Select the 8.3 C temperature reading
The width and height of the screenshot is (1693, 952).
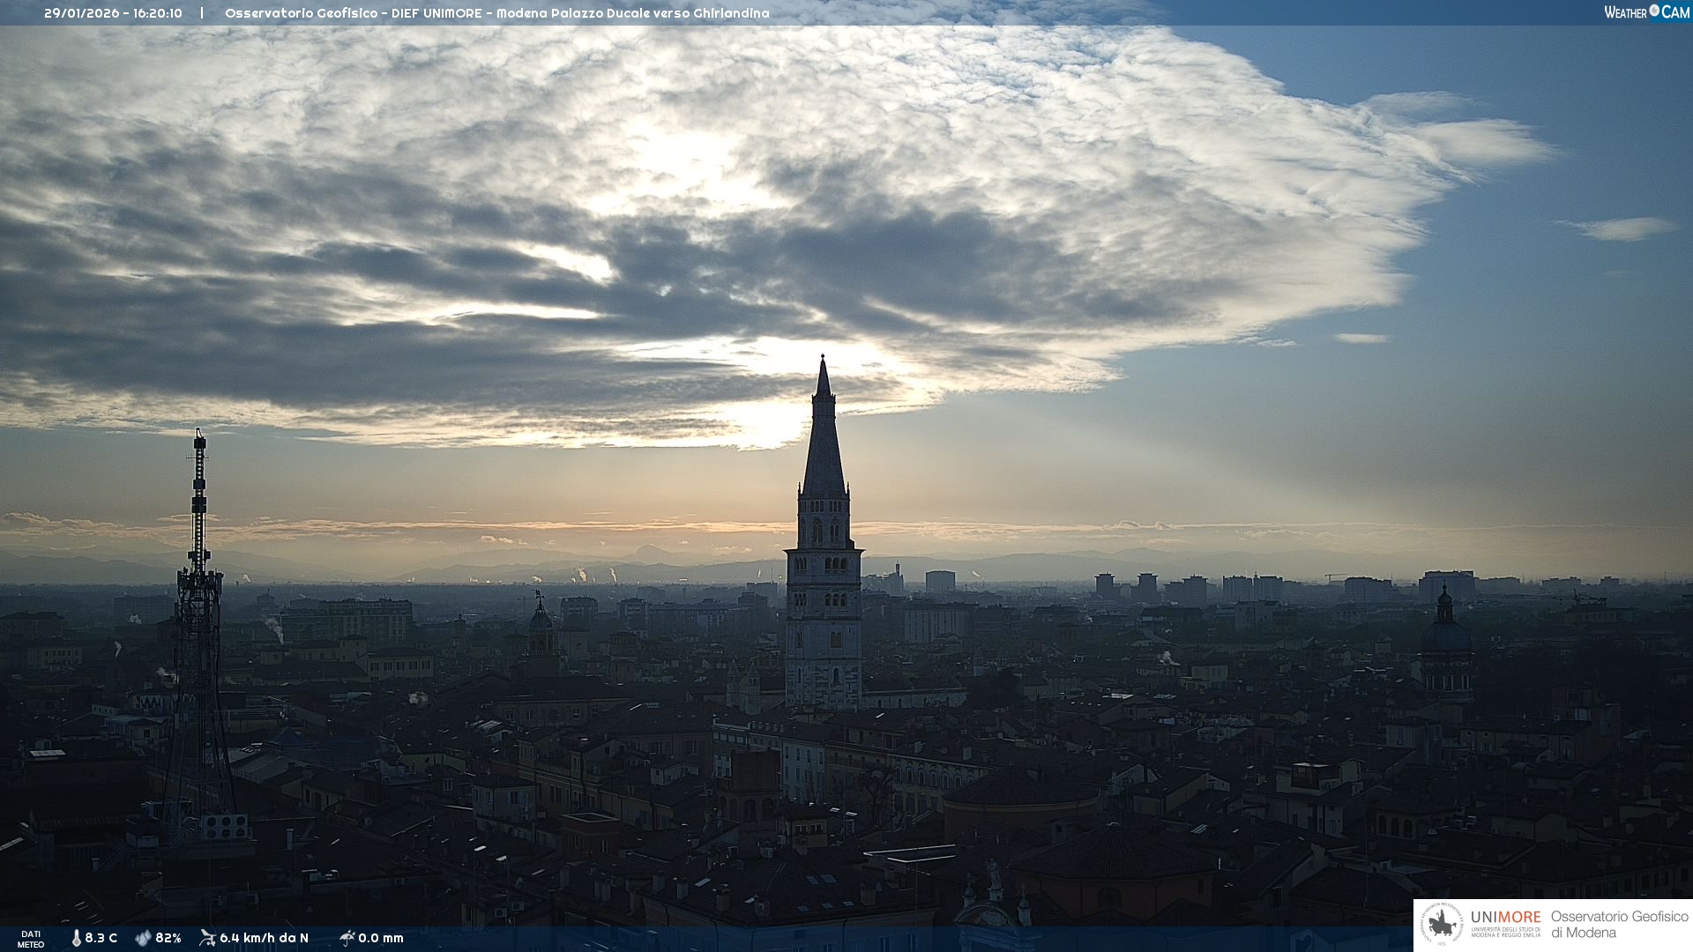pyautogui.click(x=101, y=938)
